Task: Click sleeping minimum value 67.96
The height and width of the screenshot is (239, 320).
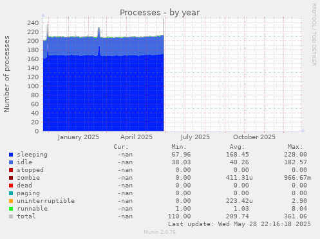Action: pyautogui.click(x=181, y=155)
